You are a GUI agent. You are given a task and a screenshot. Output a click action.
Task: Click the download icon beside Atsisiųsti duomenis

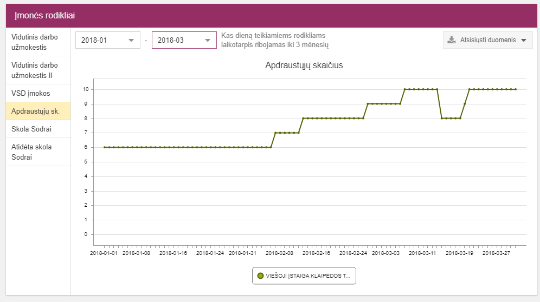coord(451,40)
